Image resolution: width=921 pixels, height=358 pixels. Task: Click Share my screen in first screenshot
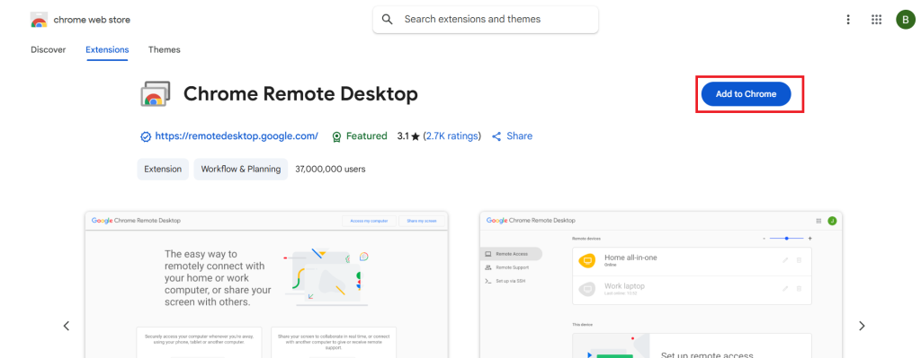point(422,221)
